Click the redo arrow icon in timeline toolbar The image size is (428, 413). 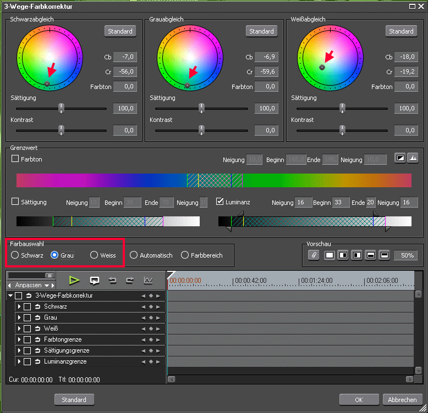click(x=130, y=280)
